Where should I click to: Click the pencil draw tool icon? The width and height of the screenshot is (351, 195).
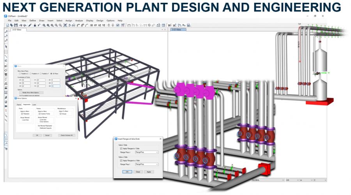30,25
